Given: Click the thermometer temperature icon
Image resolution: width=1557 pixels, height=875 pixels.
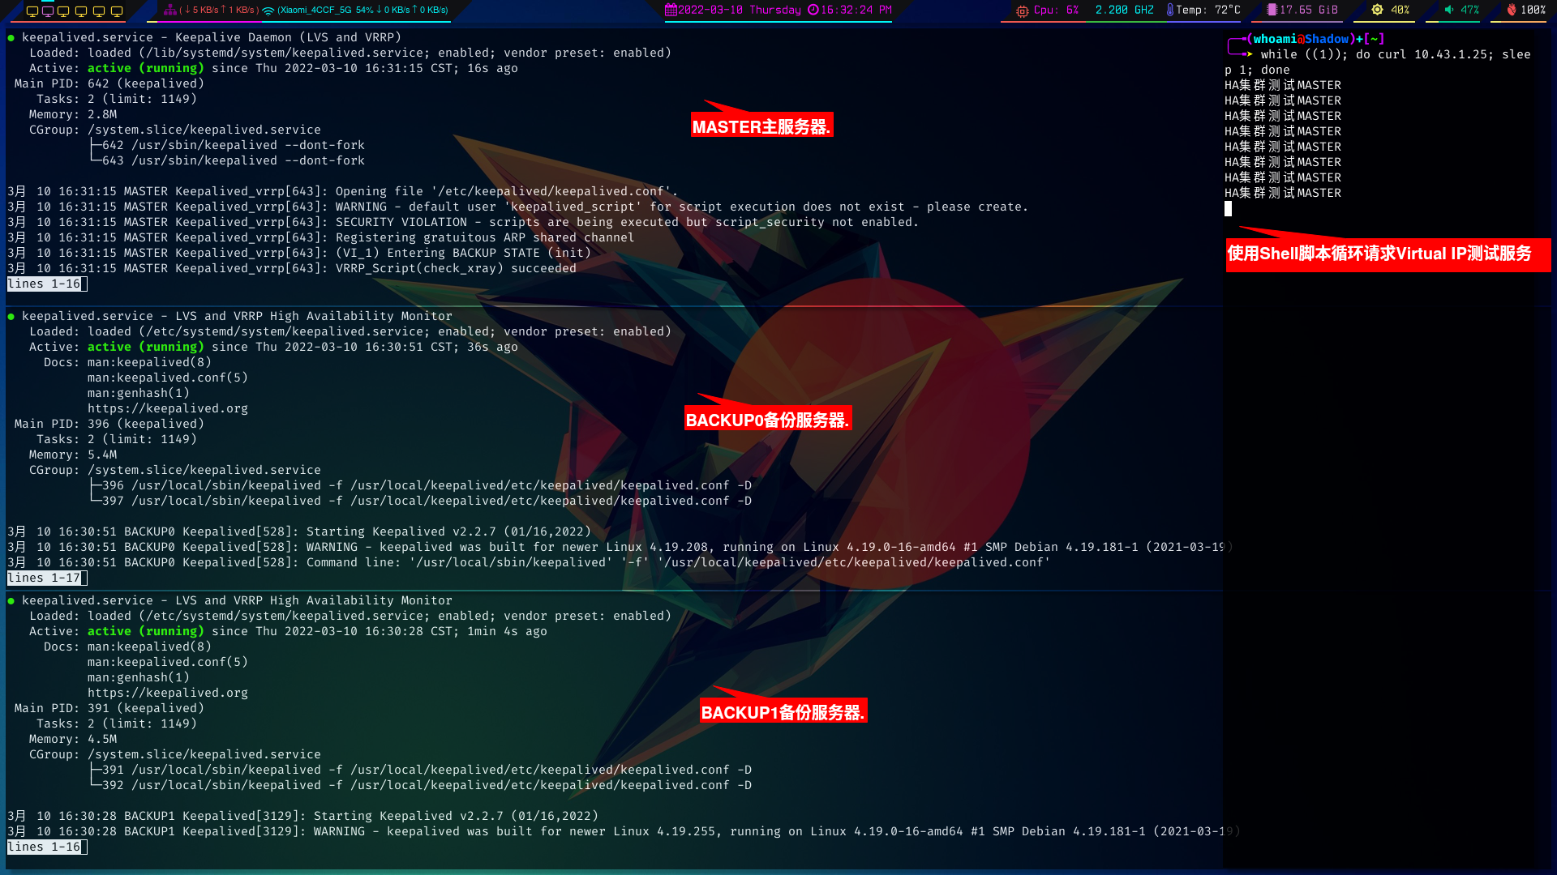Looking at the screenshot, I should (x=1169, y=10).
